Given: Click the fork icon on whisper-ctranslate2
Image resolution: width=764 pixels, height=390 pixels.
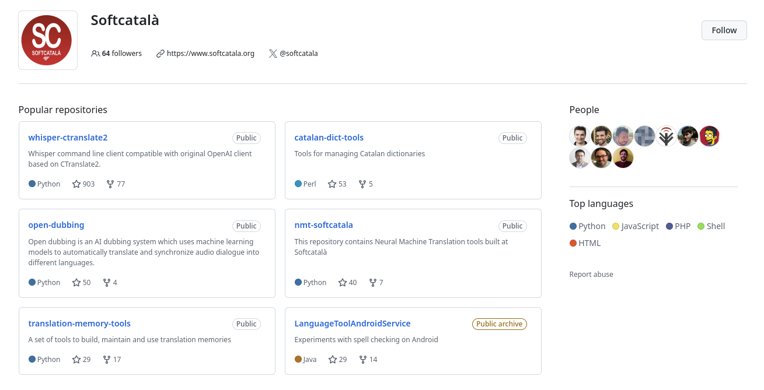Looking at the screenshot, I should pyautogui.click(x=110, y=184).
